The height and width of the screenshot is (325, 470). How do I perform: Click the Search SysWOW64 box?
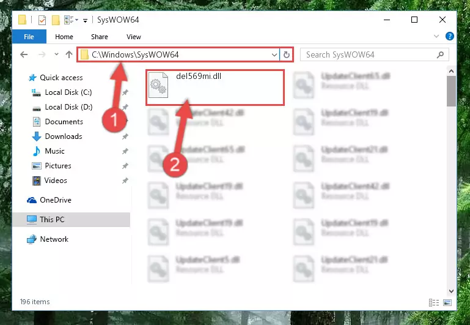click(x=375, y=54)
